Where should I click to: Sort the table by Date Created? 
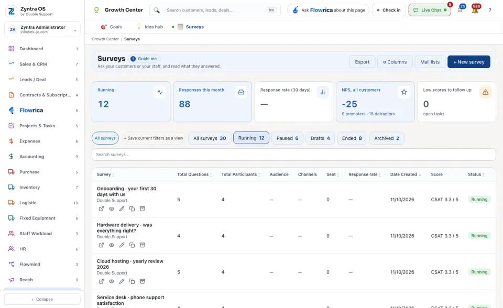[406, 174]
